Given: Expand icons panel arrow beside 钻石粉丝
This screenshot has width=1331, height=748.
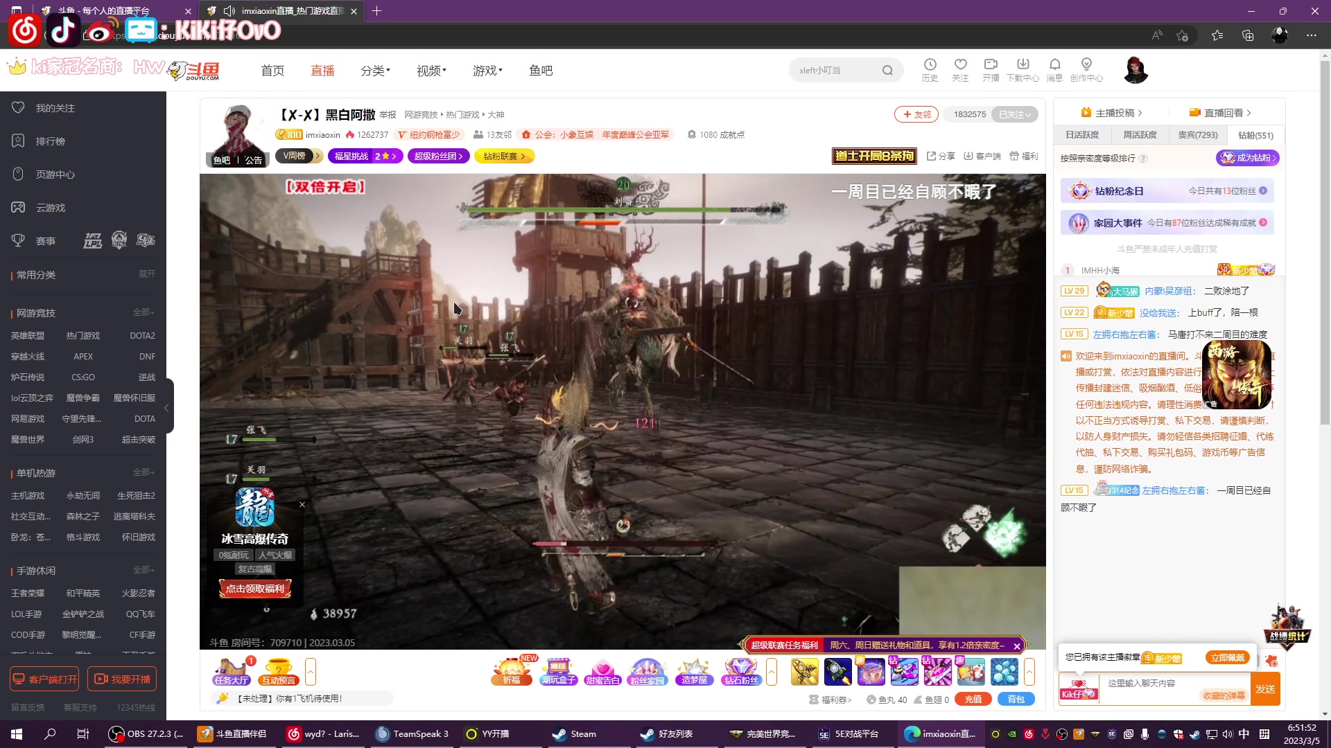Looking at the screenshot, I should [772, 672].
